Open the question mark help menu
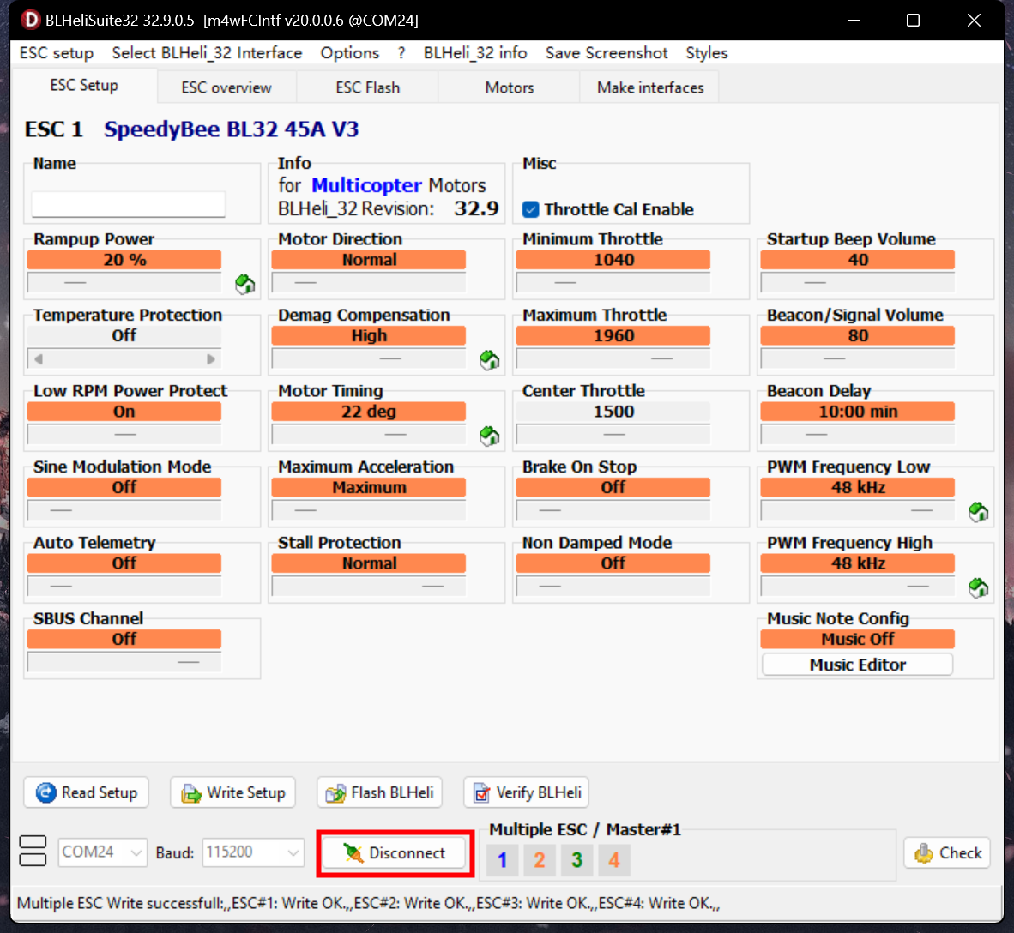Viewport: 1014px width, 933px height. [401, 53]
